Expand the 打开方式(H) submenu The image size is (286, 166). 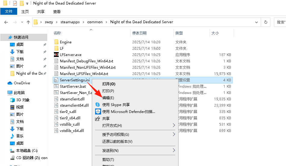pyautogui.click(x=174, y=125)
